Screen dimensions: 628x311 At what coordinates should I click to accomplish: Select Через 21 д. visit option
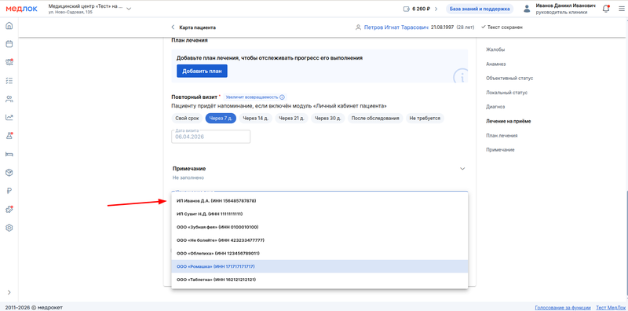click(x=292, y=119)
